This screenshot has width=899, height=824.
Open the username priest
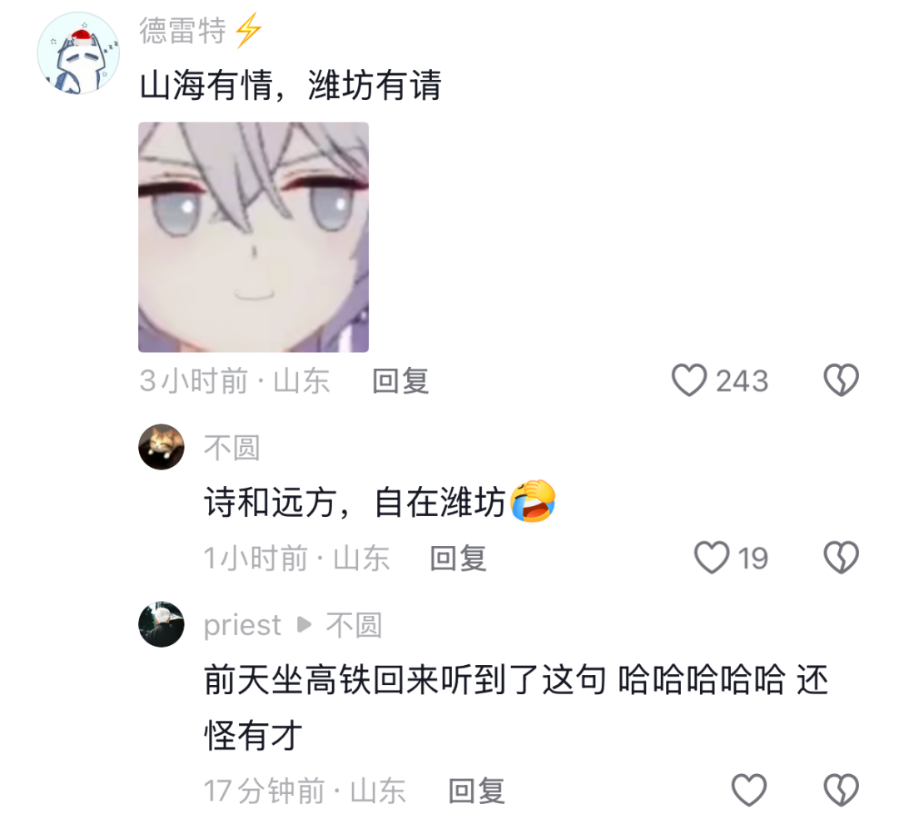pyautogui.click(x=242, y=625)
